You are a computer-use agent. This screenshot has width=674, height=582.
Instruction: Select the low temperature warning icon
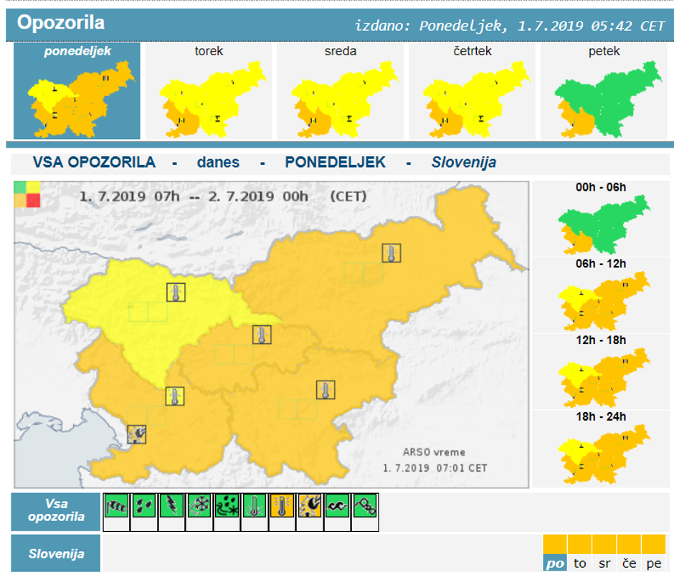coord(255,506)
